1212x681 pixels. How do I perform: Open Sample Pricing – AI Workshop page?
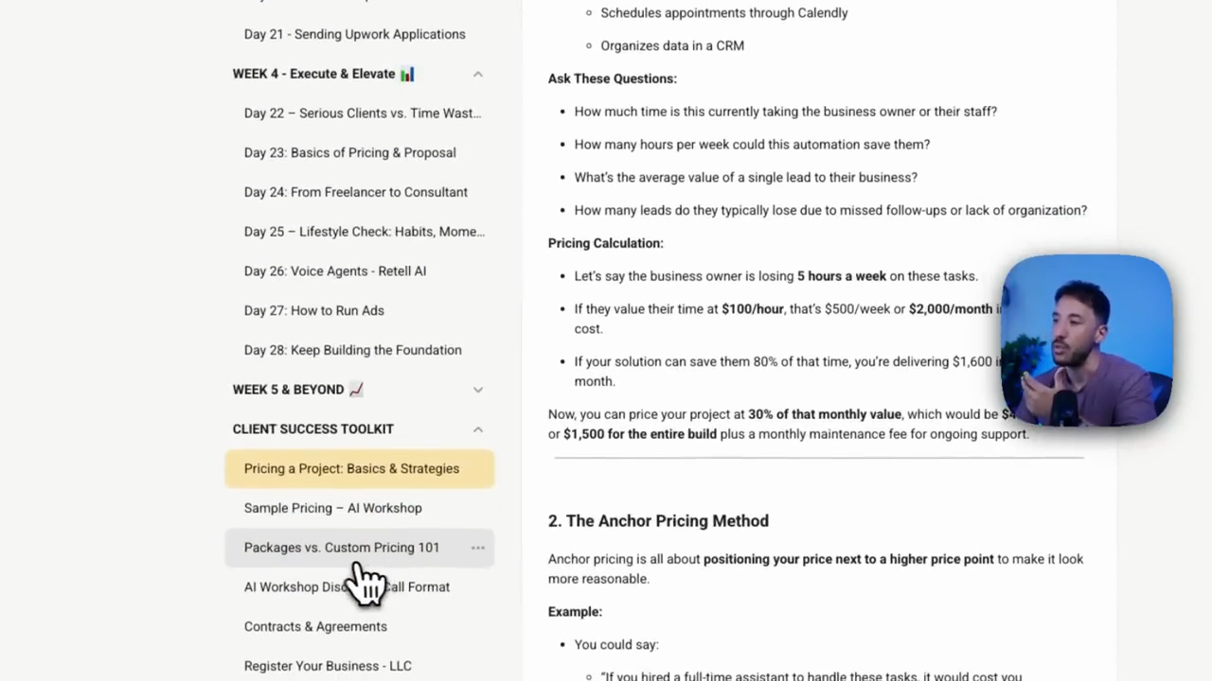click(x=332, y=508)
